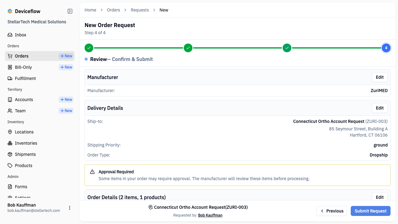The width and height of the screenshot is (398, 224).
Task: Edit the Manufacturer section
Action: tap(380, 77)
